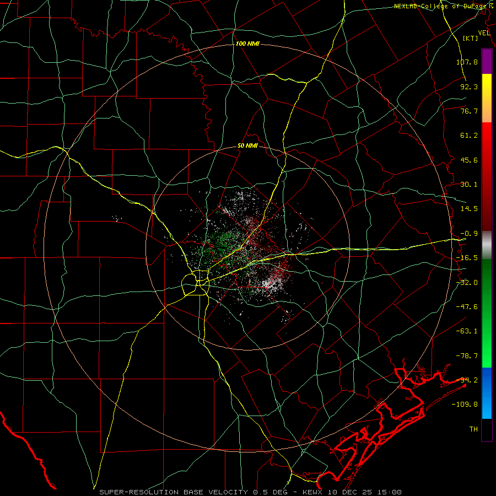The height and width of the screenshot is (496, 496).
Task: Pick the yellow-orange segment of the velocity scale
Action: [x=487, y=98]
